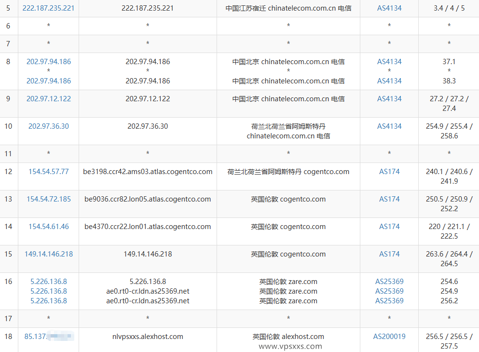The width and height of the screenshot is (479, 352).
Task: Click second AS25369 link in hop 16
Action: (x=389, y=291)
